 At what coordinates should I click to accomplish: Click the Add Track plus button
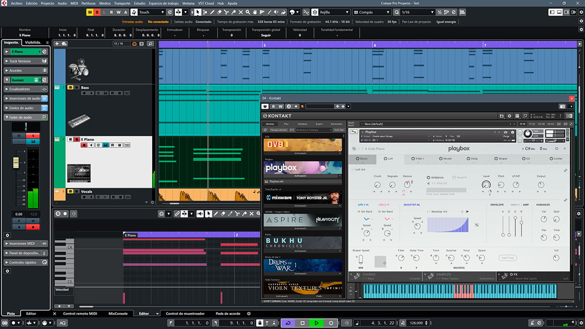[58, 44]
